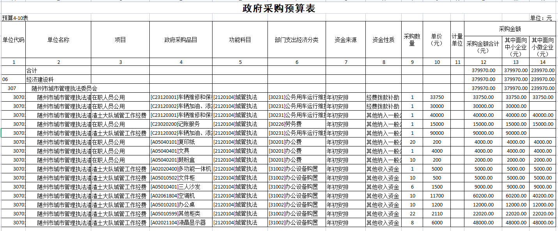Select '年初安排' in the 液晶显示器 row

tap(346, 223)
